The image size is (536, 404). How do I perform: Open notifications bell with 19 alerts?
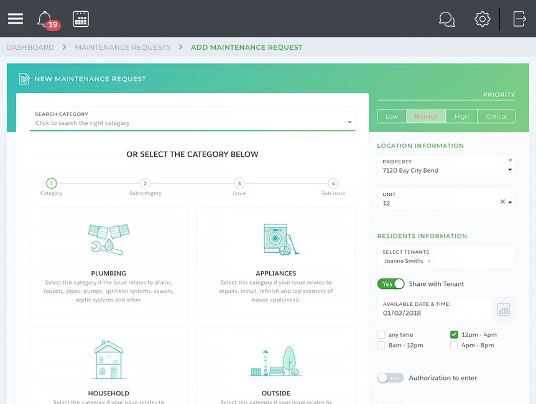[45, 19]
